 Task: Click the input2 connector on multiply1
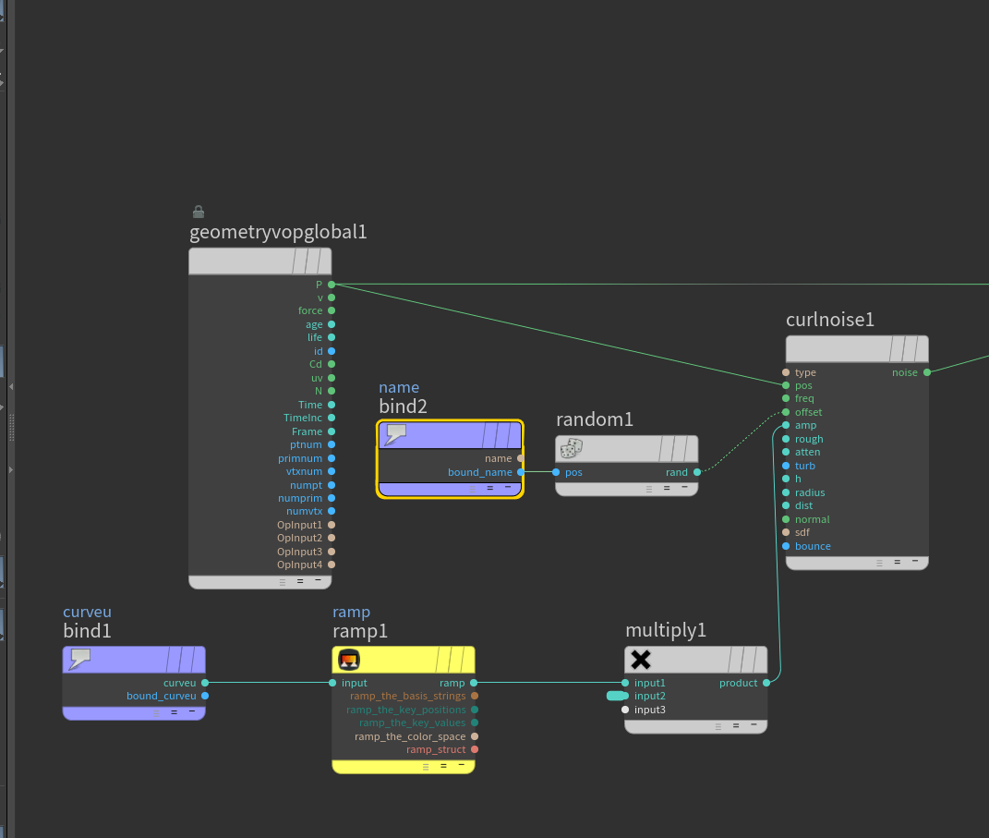pos(625,696)
